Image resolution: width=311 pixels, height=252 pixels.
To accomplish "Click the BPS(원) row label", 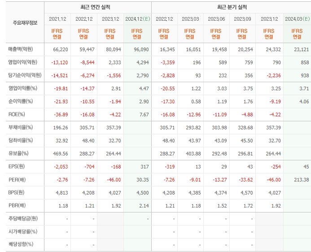I will [x=16, y=192].
